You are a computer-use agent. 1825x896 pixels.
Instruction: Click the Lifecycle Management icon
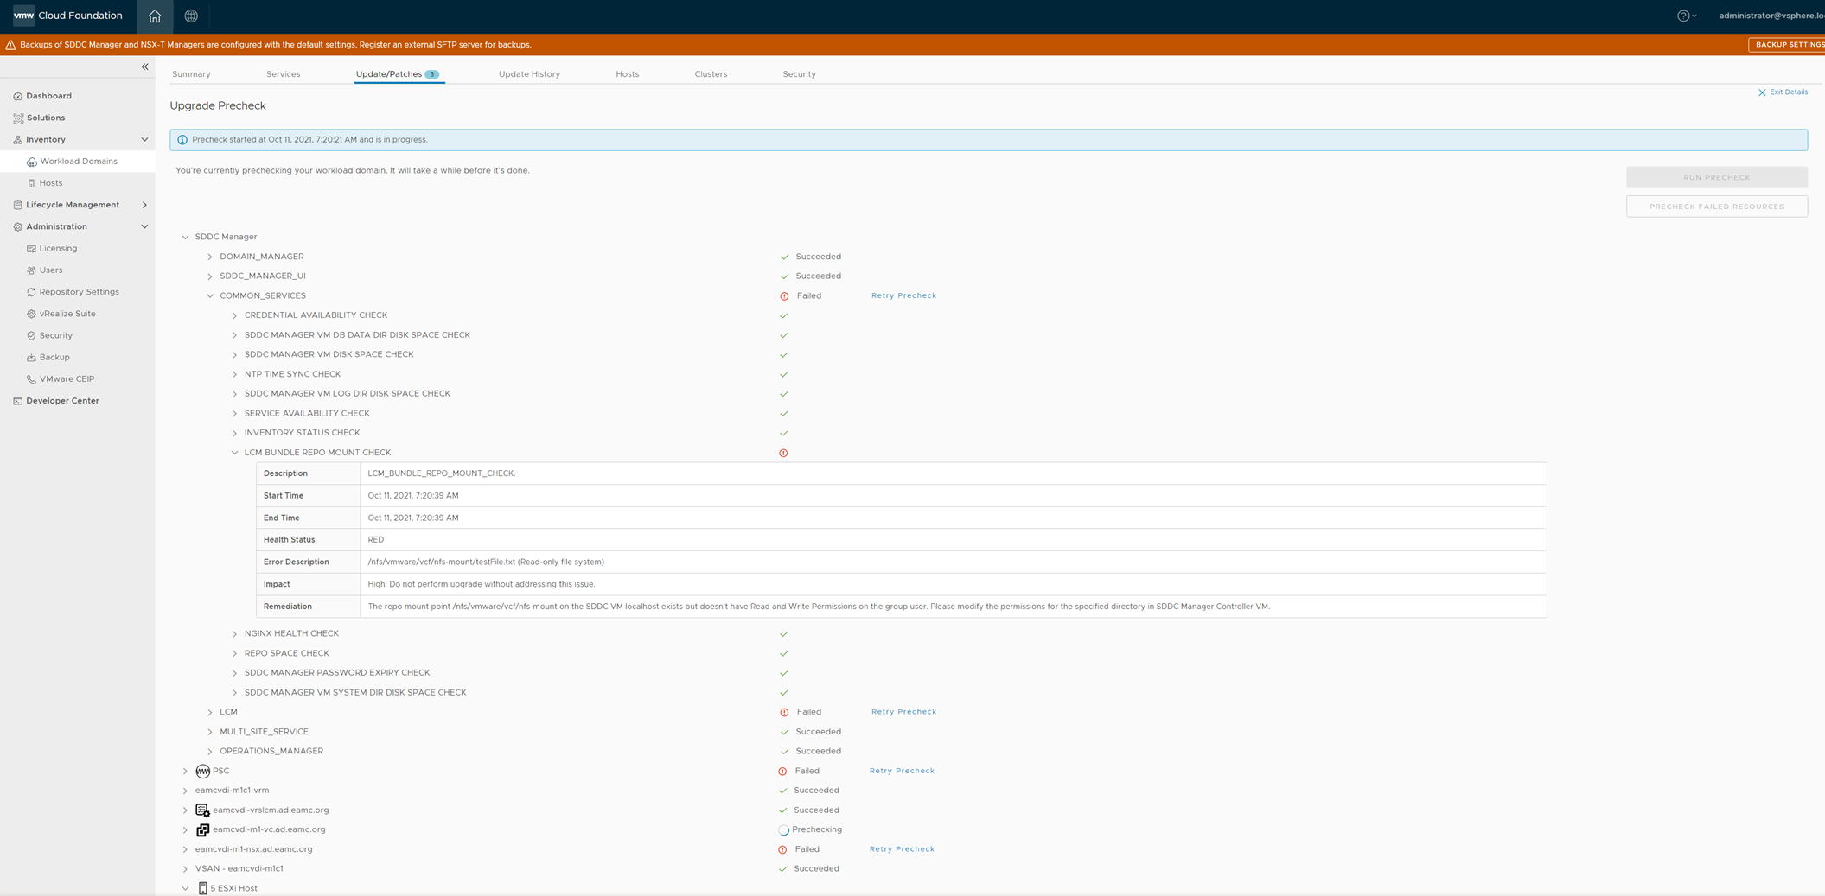tap(18, 205)
